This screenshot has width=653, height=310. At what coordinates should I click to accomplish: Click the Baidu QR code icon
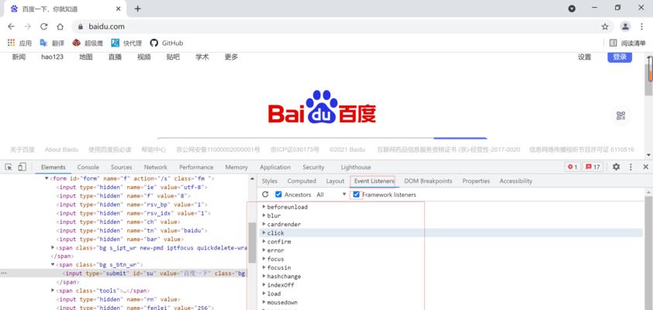[x=621, y=115]
